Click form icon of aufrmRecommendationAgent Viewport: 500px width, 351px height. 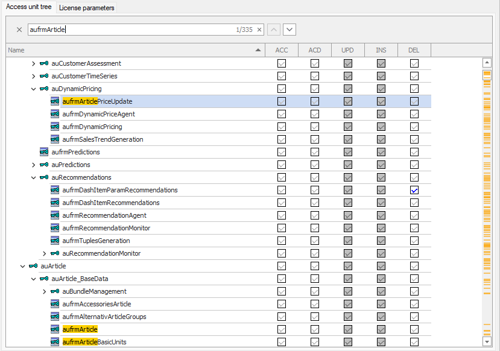[55, 215]
